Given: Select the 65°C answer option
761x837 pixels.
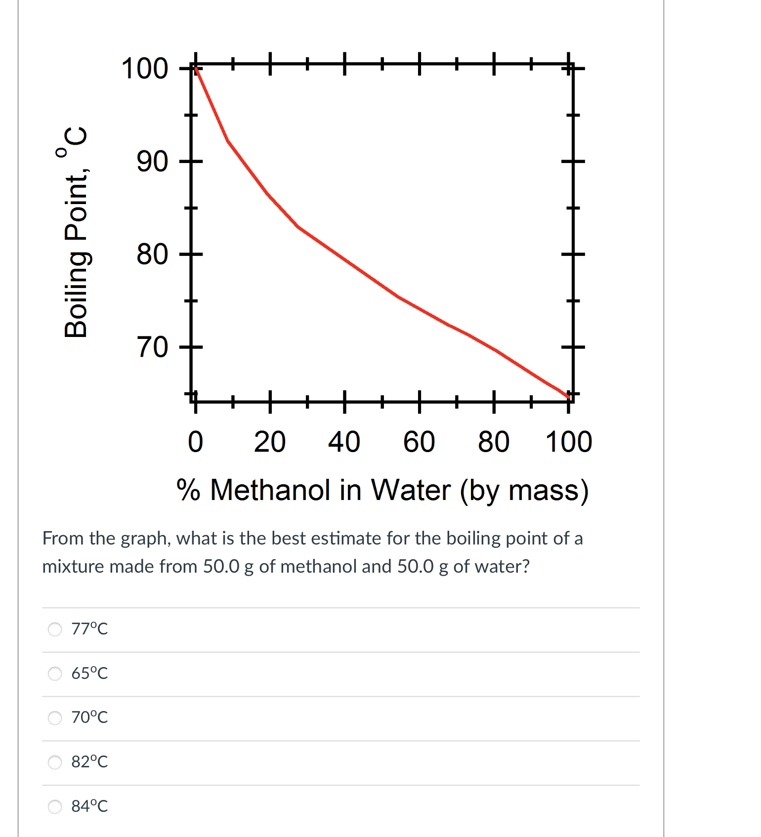Looking at the screenshot, I should tap(54, 673).
